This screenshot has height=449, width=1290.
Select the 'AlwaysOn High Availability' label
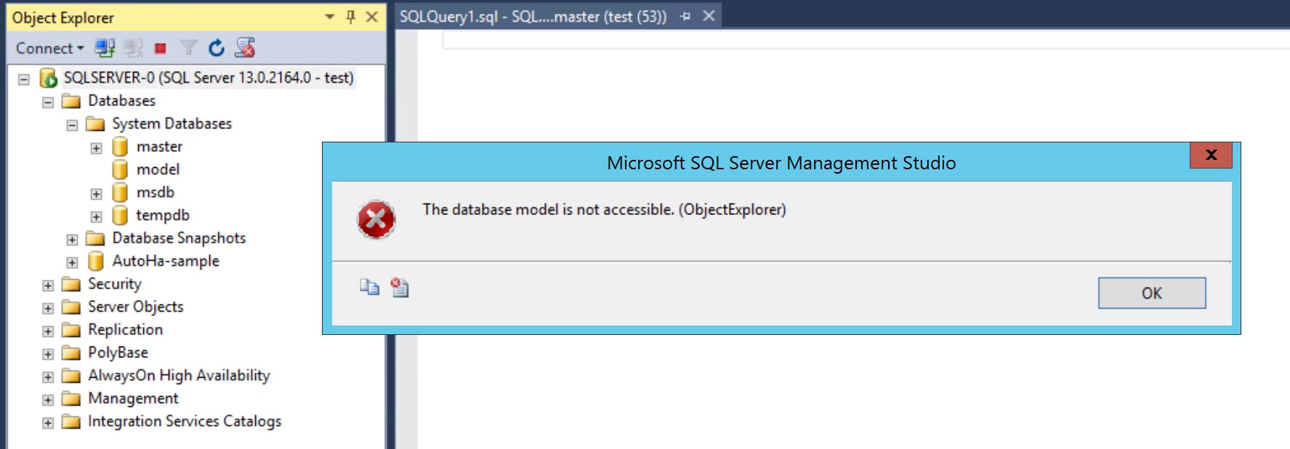(x=179, y=376)
